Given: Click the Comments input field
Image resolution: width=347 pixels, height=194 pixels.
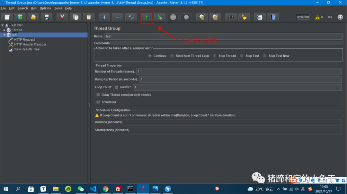Looking at the screenshot, I should pyautogui.click(x=227, y=43).
